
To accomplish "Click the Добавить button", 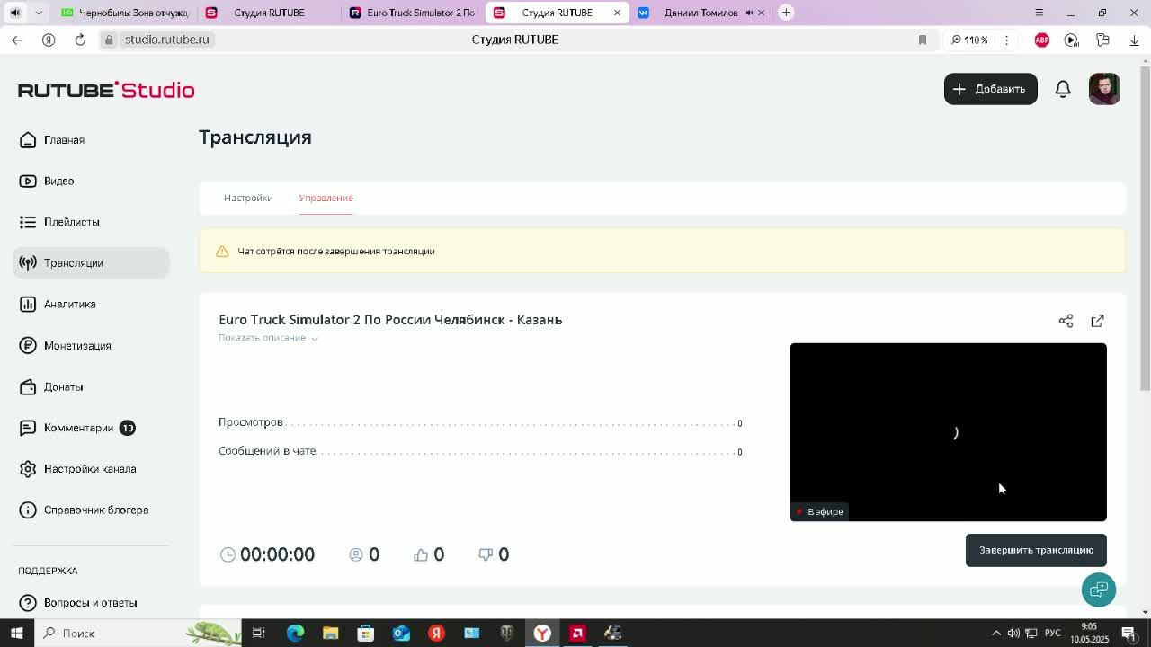I will (990, 89).
